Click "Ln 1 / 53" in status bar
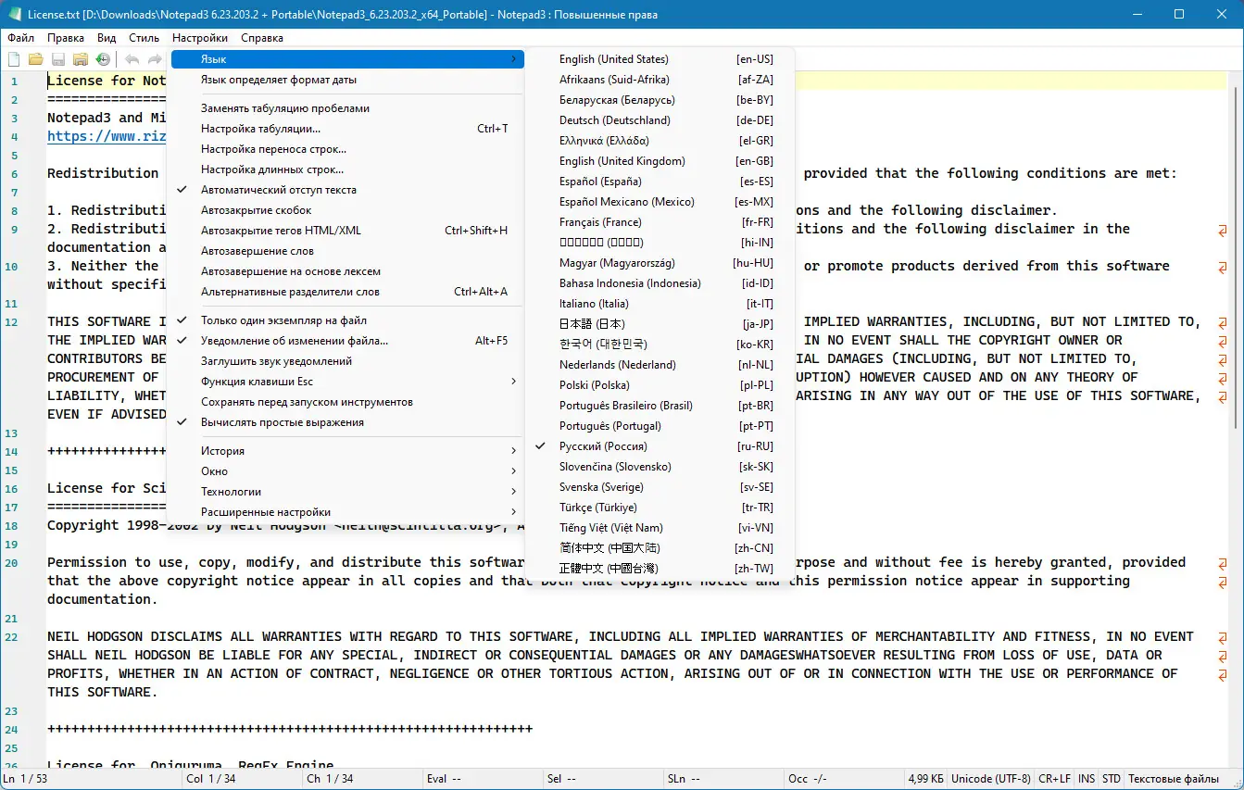This screenshot has height=790, width=1244. (x=27, y=779)
